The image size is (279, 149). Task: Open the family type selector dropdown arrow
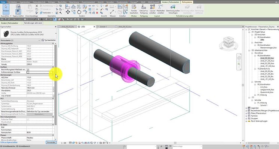(x=56, y=33)
